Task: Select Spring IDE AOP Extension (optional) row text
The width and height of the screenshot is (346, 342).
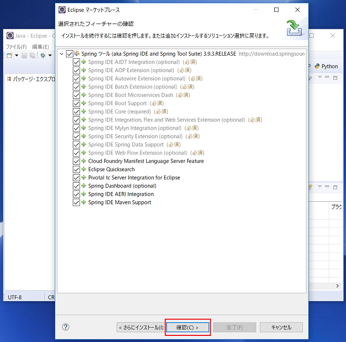Action: pyautogui.click(x=131, y=70)
